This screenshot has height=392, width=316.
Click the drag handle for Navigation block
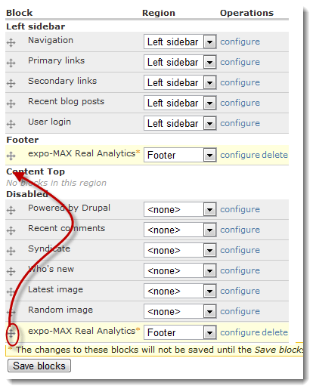pos(11,42)
